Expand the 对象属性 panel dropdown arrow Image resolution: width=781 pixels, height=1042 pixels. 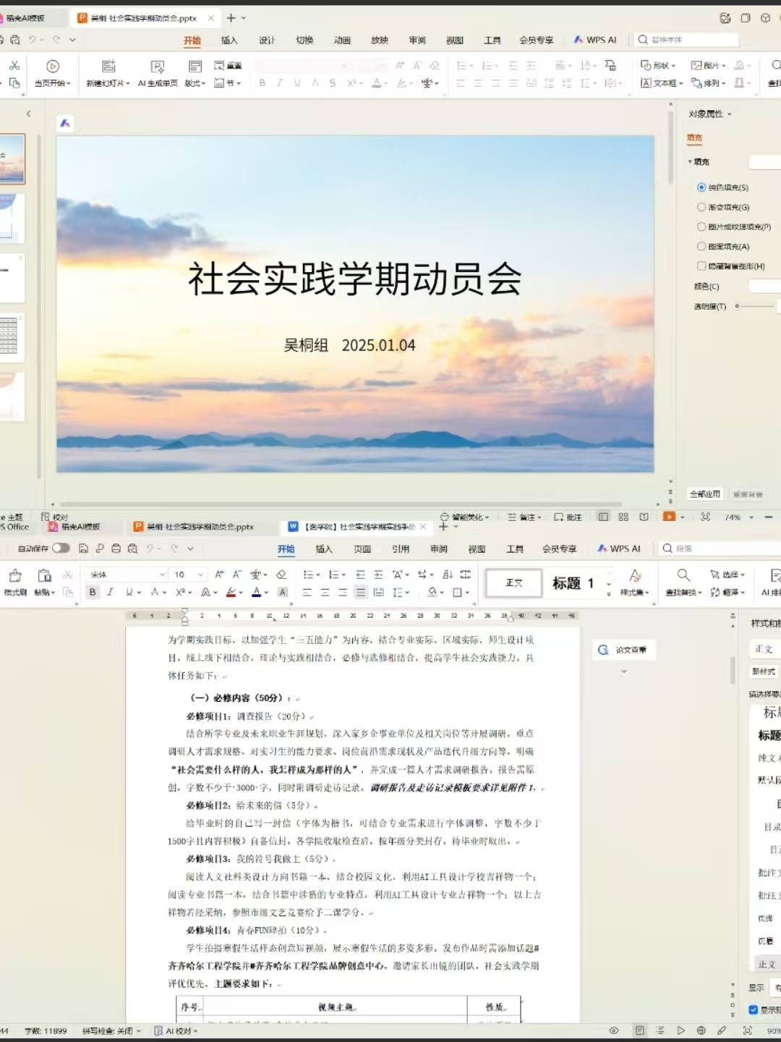[x=730, y=114]
